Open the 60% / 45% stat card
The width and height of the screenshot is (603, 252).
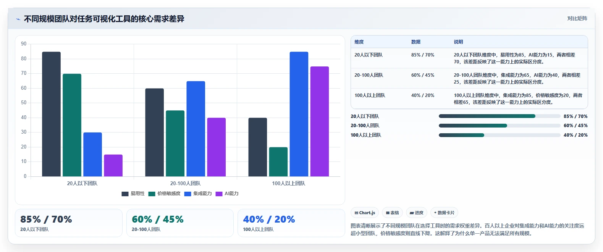point(180,223)
